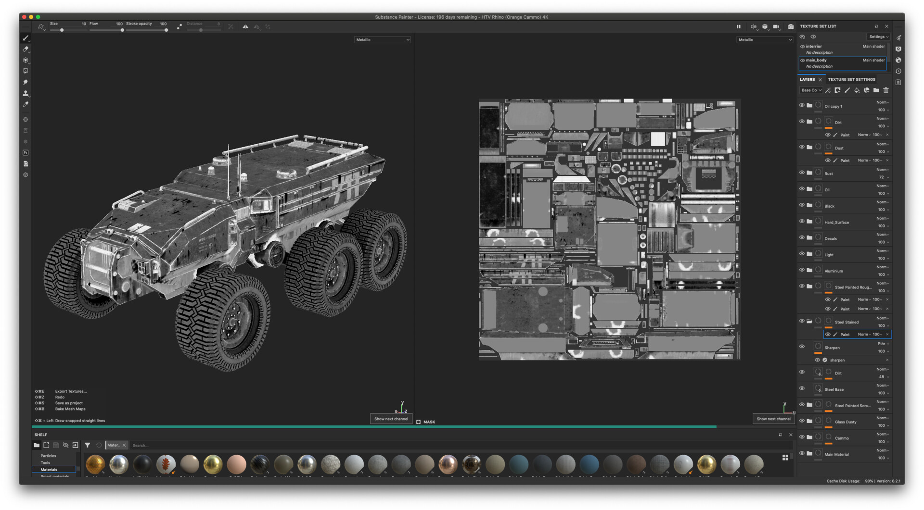The image size is (924, 510).
Task: Click the shelf filter funnel icon
Action: pyautogui.click(x=87, y=446)
